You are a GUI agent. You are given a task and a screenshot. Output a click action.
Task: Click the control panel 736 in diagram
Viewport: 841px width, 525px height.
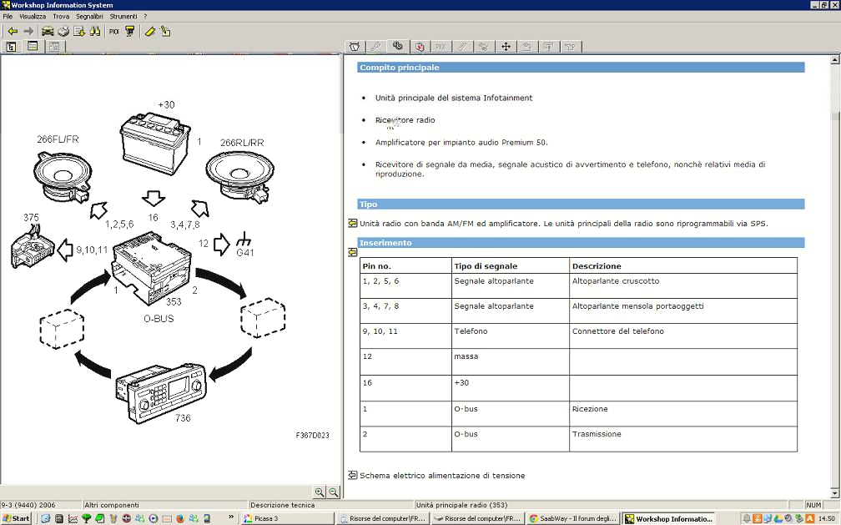pos(162,392)
